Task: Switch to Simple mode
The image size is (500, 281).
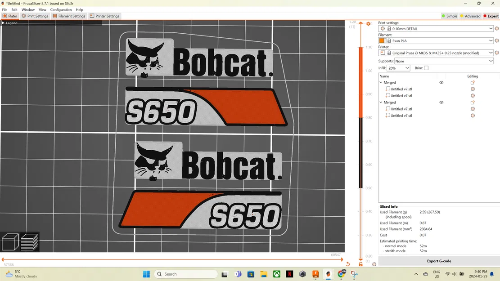Action: [x=449, y=16]
